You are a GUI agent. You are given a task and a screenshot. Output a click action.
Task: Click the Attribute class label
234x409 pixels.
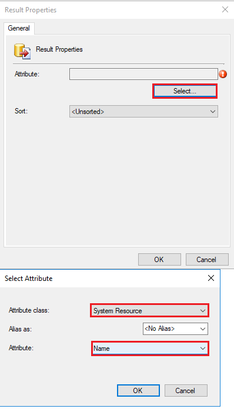point(29,310)
